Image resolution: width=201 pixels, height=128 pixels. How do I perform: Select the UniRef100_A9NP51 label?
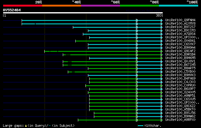180,96
